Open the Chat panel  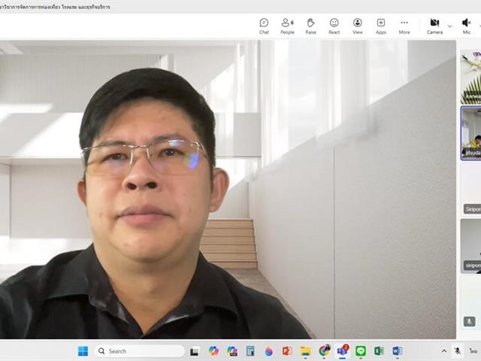tap(264, 26)
